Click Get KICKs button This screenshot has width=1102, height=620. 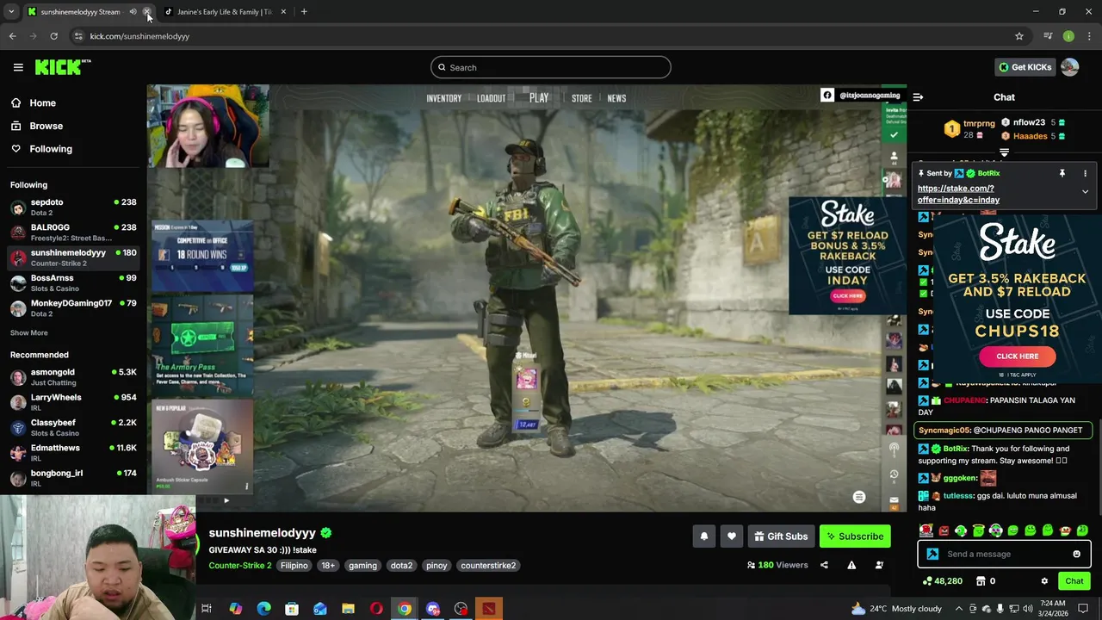click(1025, 67)
